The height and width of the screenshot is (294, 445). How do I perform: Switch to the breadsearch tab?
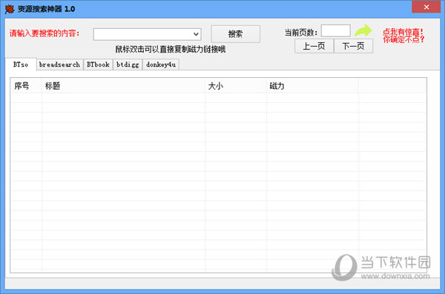(59, 64)
